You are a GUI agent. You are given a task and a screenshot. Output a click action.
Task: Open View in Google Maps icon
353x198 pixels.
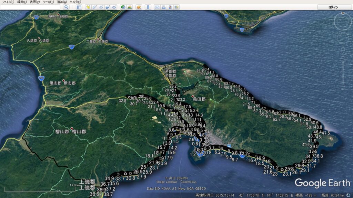click(x=176, y=7)
